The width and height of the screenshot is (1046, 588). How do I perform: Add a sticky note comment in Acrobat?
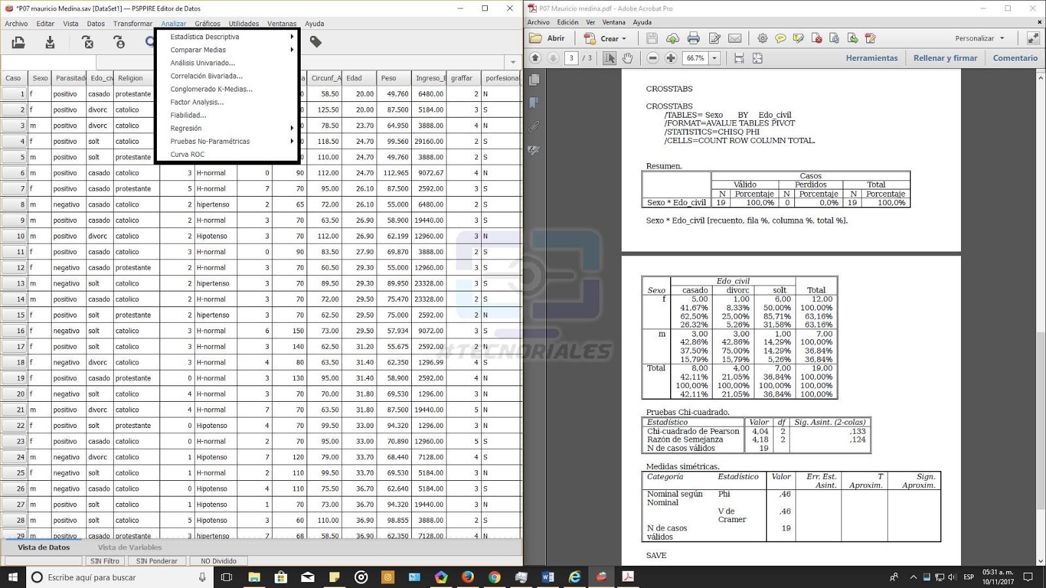tap(781, 39)
